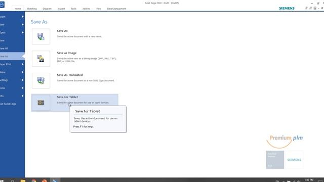Click Save All in the left menu
The width and height of the screenshot is (324, 182).
[x=12, y=49]
